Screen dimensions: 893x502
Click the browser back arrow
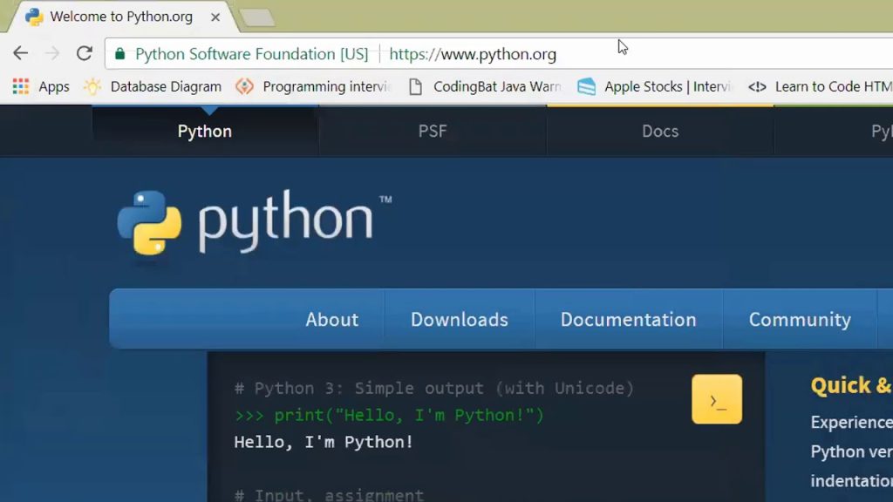tap(21, 53)
